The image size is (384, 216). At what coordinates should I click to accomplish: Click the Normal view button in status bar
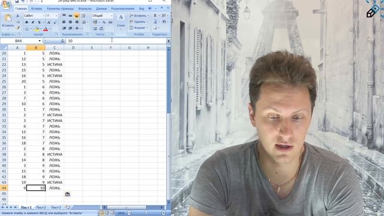point(101,213)
